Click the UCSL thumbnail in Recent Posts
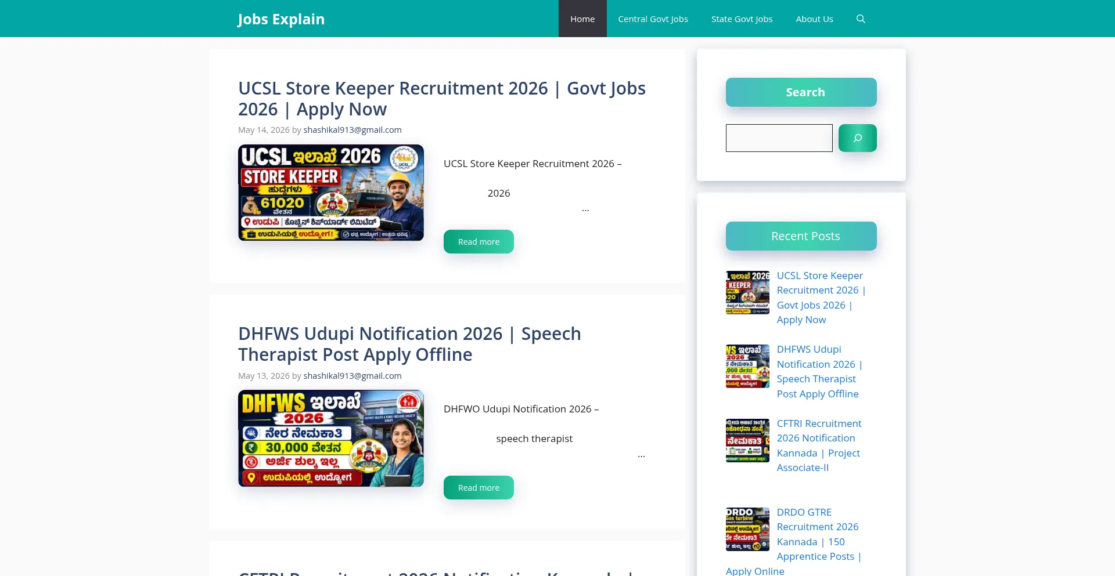This screenshot has height=576, width=1115. (x=747, y=292)
